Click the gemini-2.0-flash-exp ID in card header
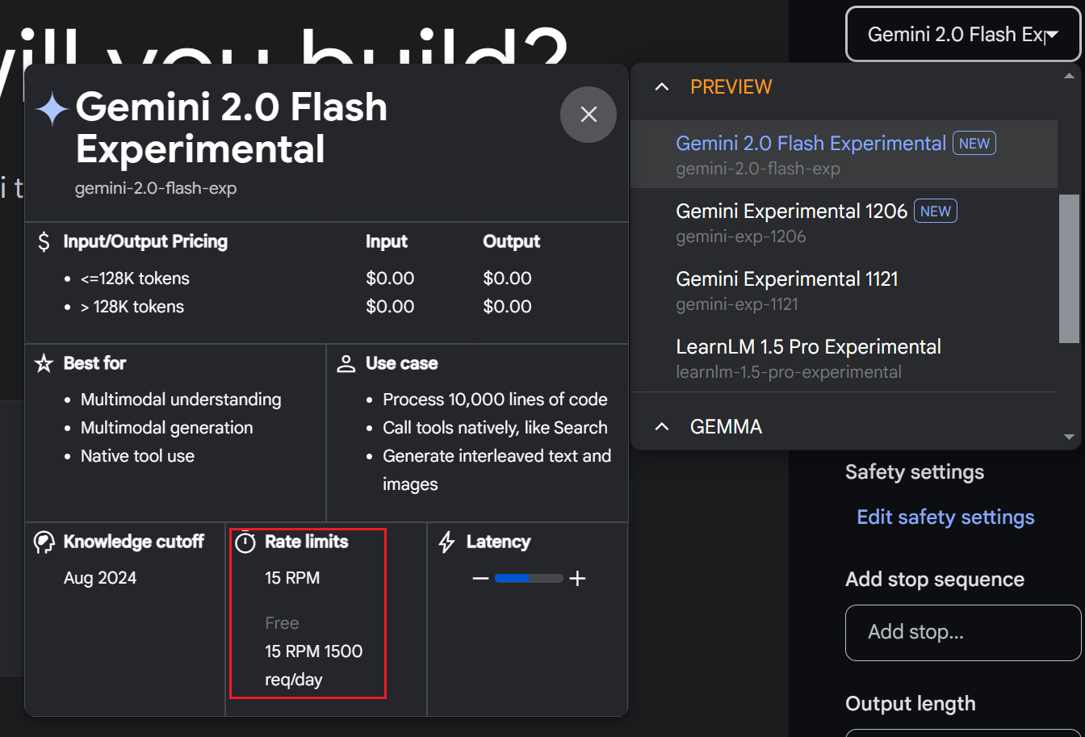The width and height of the screenshot is (1085, 737). pos(156,188)
